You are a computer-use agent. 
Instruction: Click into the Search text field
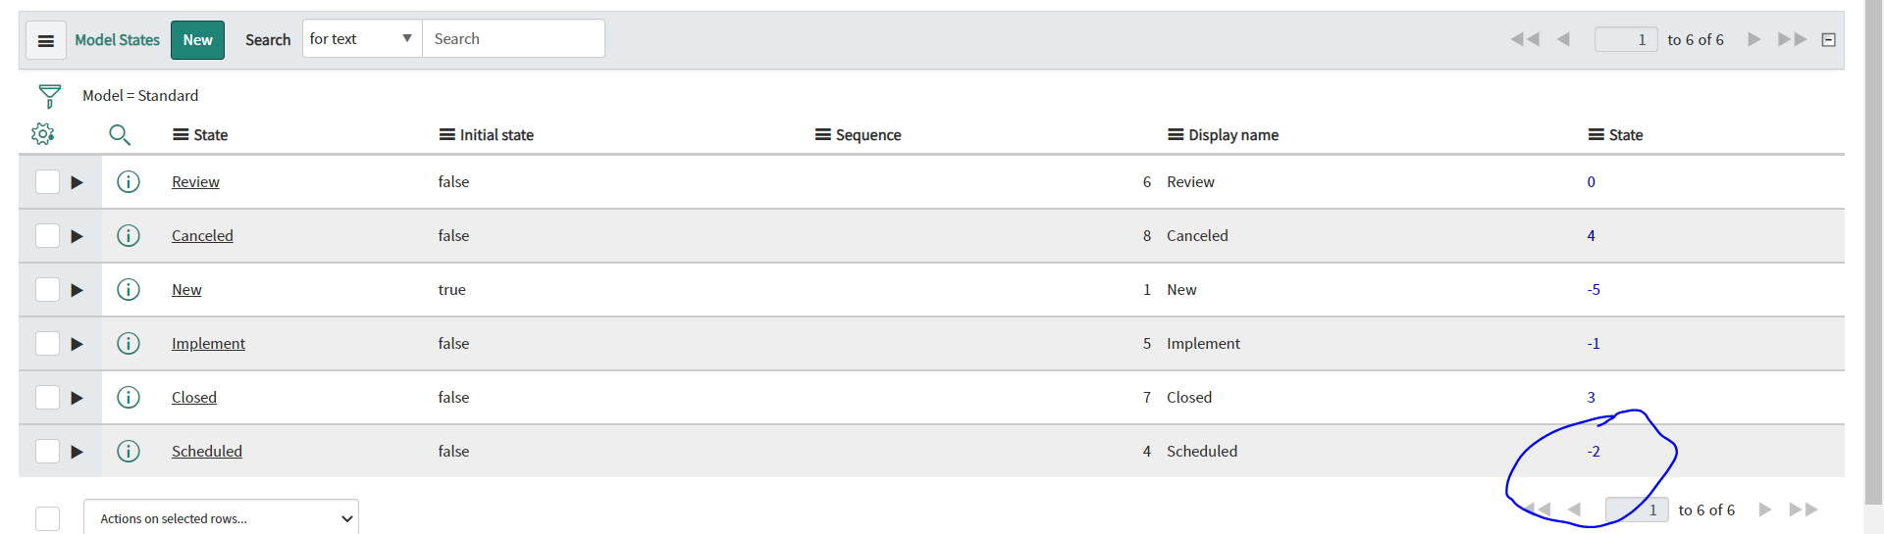[513, 38]
